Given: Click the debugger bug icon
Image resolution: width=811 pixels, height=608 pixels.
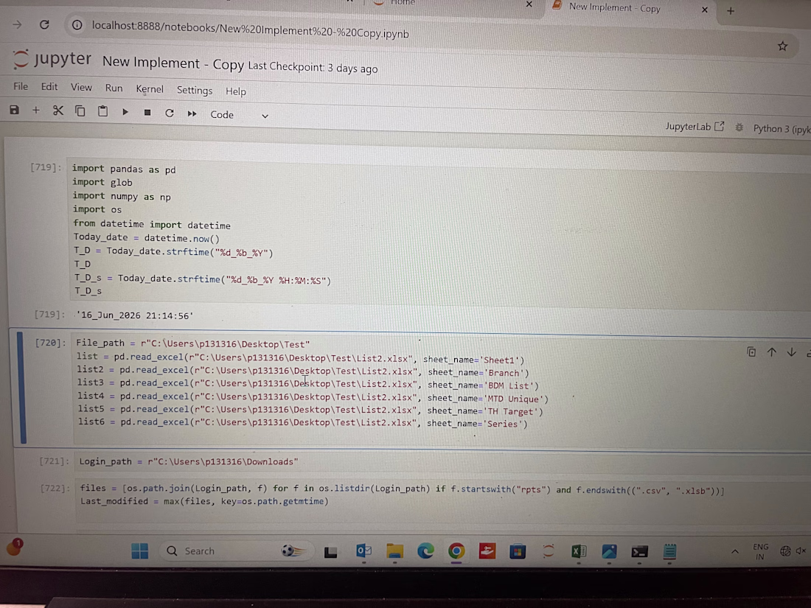Looking at the screenshot, I should pyautogui.click(x=739, y=127).
